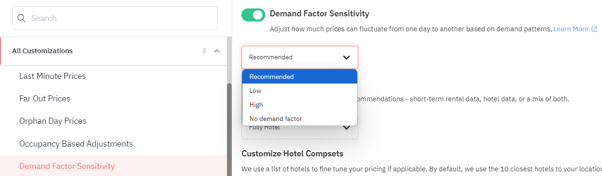602x176 pixels.
Task: Click into the Search field
Action: 115,18
